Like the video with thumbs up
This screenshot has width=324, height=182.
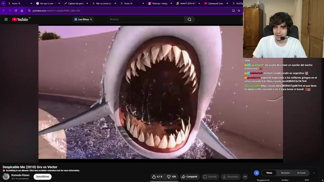157,177
